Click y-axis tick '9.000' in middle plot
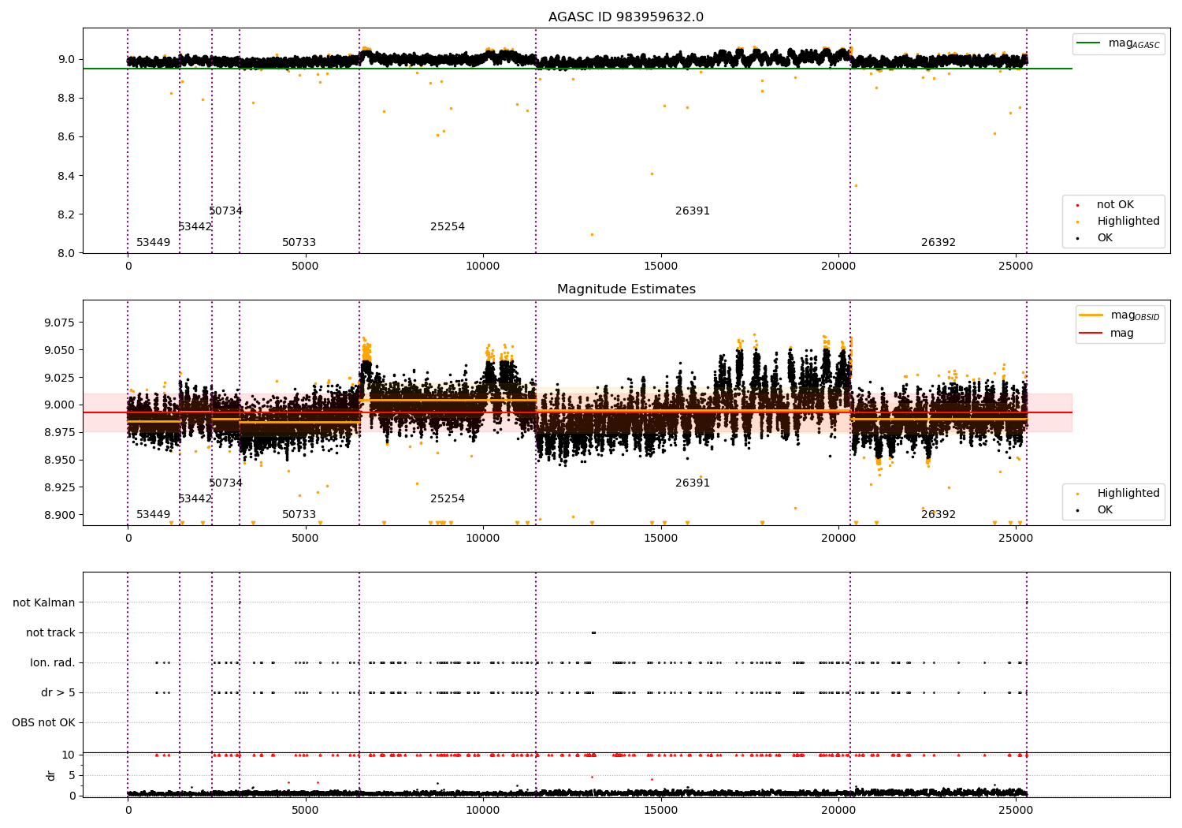 pyautogui.click(x=58, y=405)
